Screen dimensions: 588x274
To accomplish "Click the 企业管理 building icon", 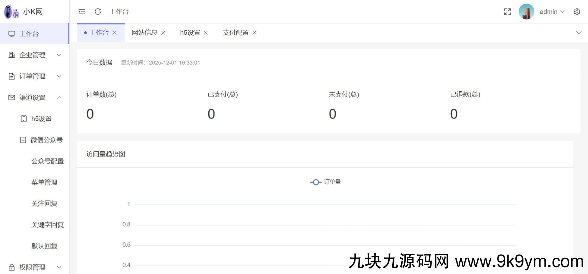I will click(12, 55).
